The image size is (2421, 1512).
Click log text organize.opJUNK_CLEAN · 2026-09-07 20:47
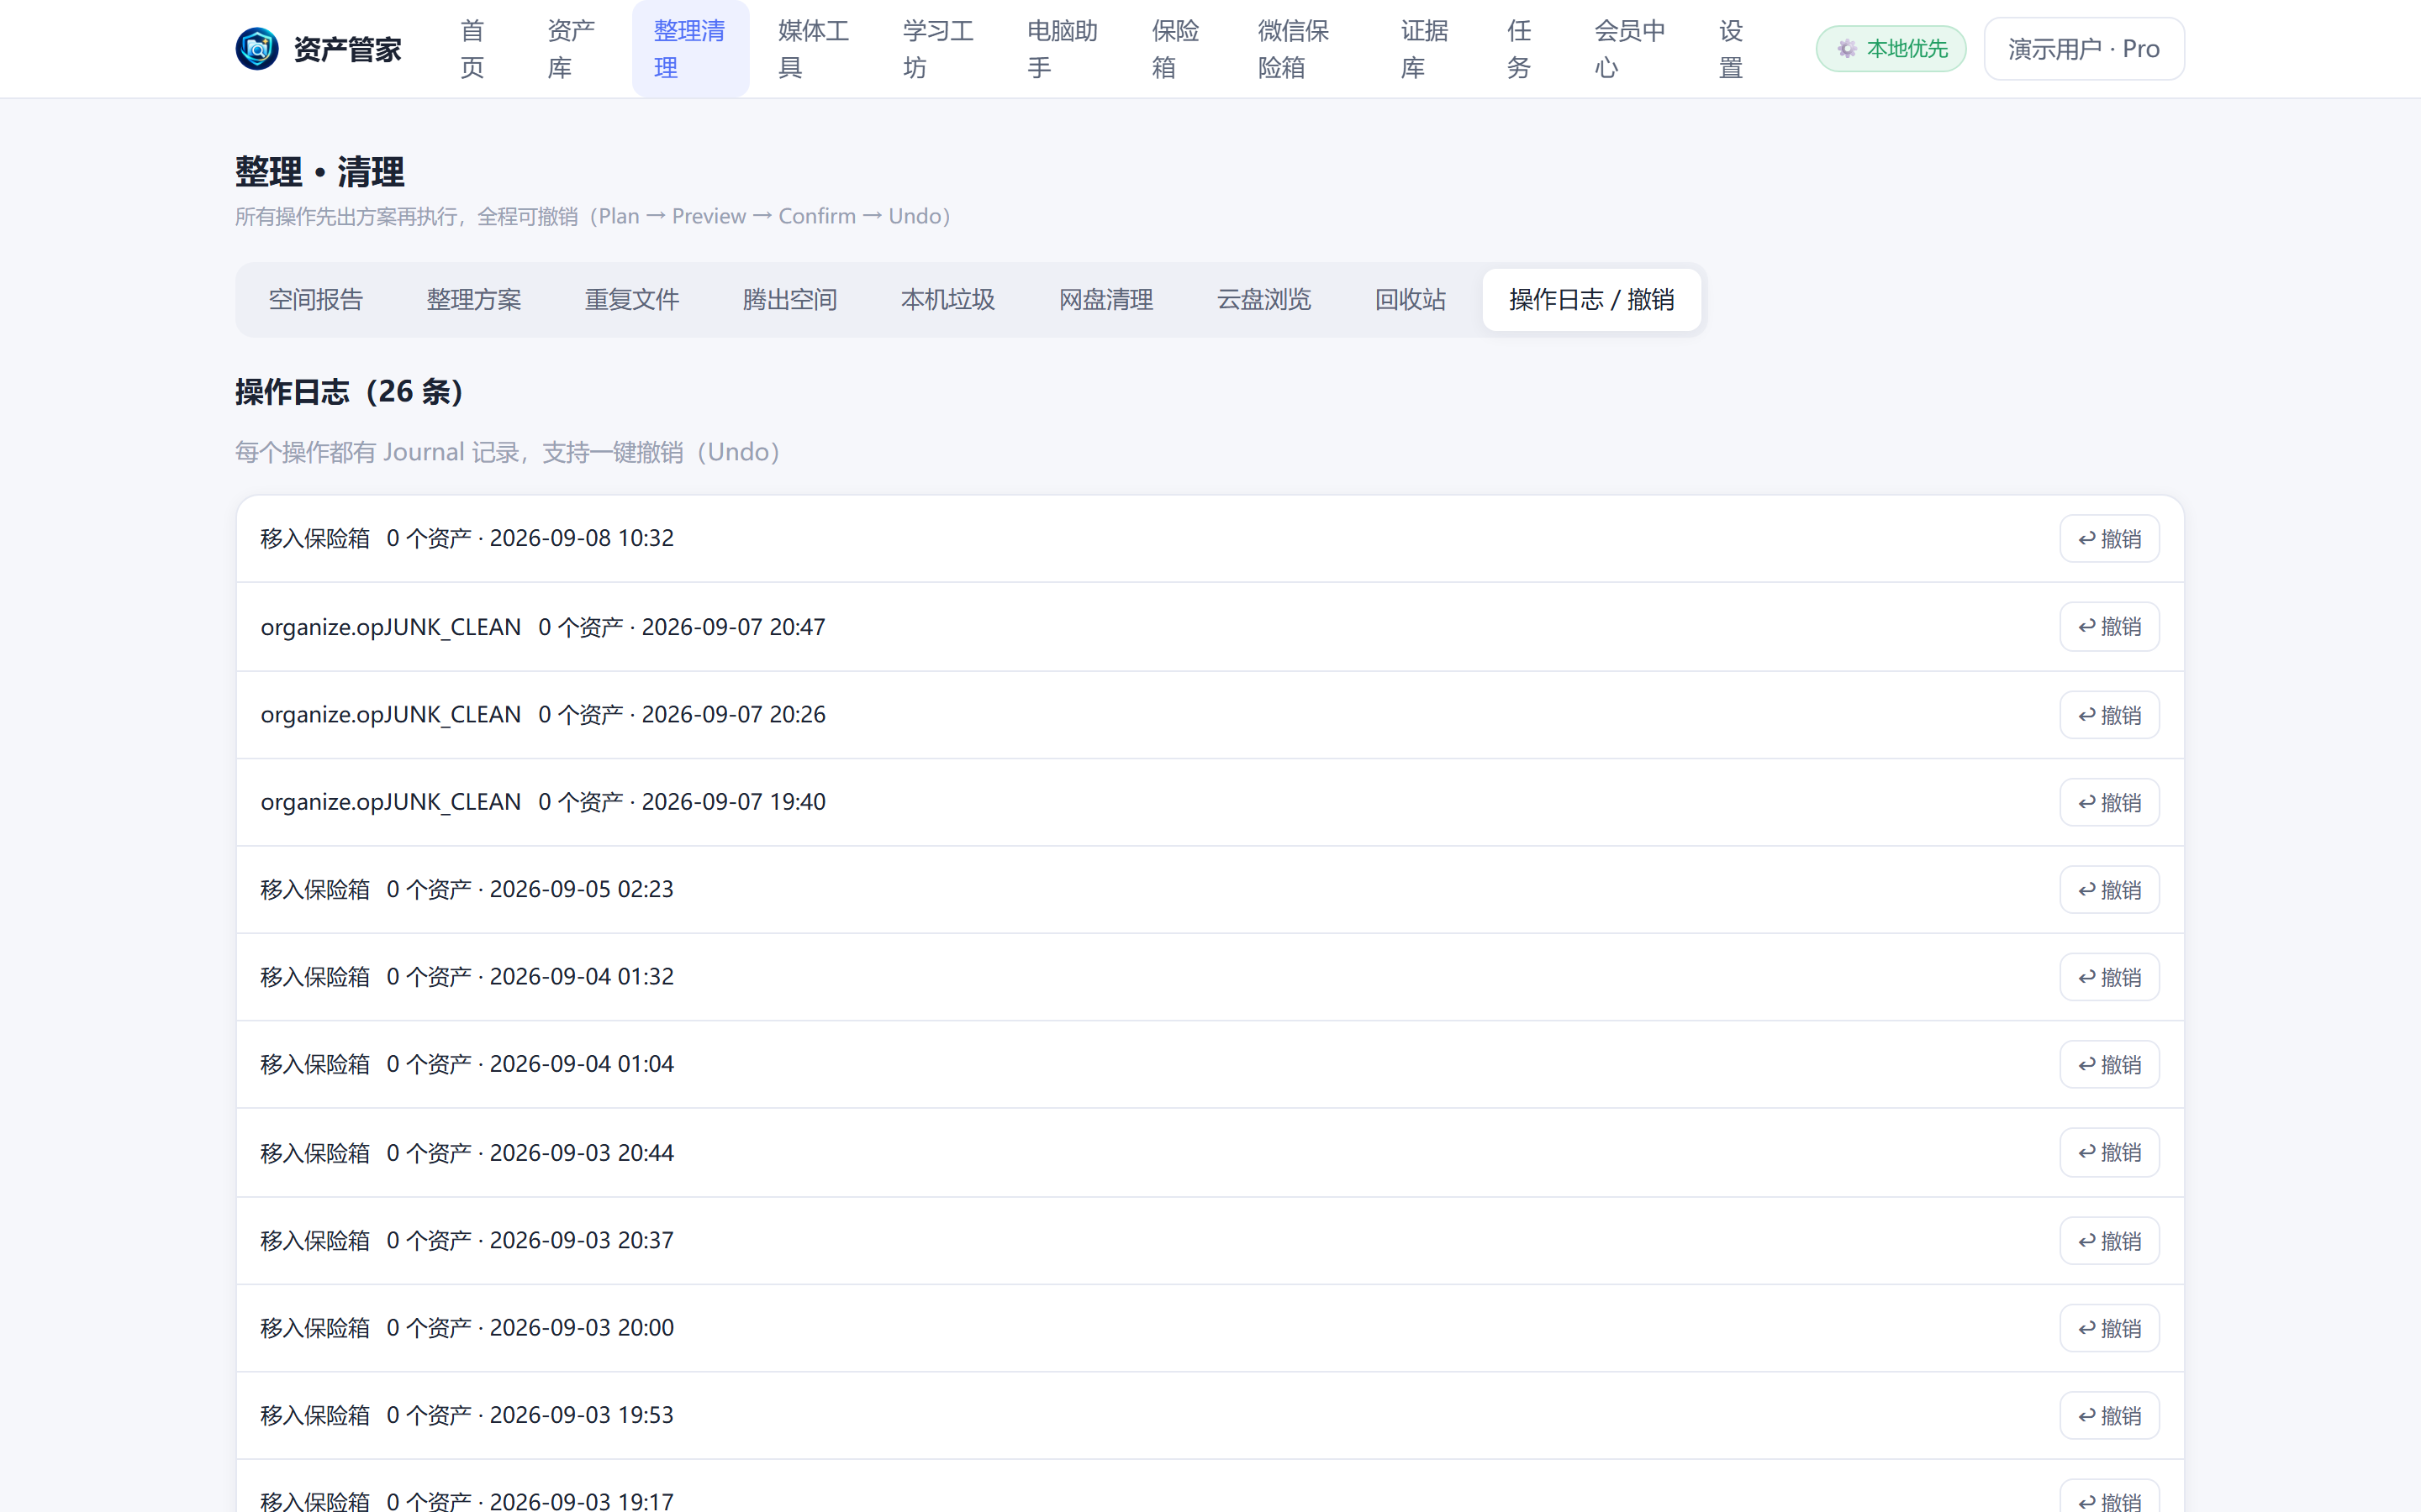(543, 627)
